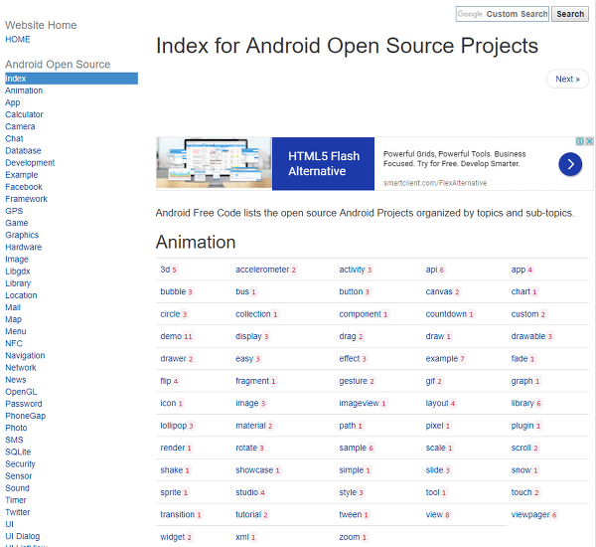
Task: Click the Search button
Action: tap(570, 14)
